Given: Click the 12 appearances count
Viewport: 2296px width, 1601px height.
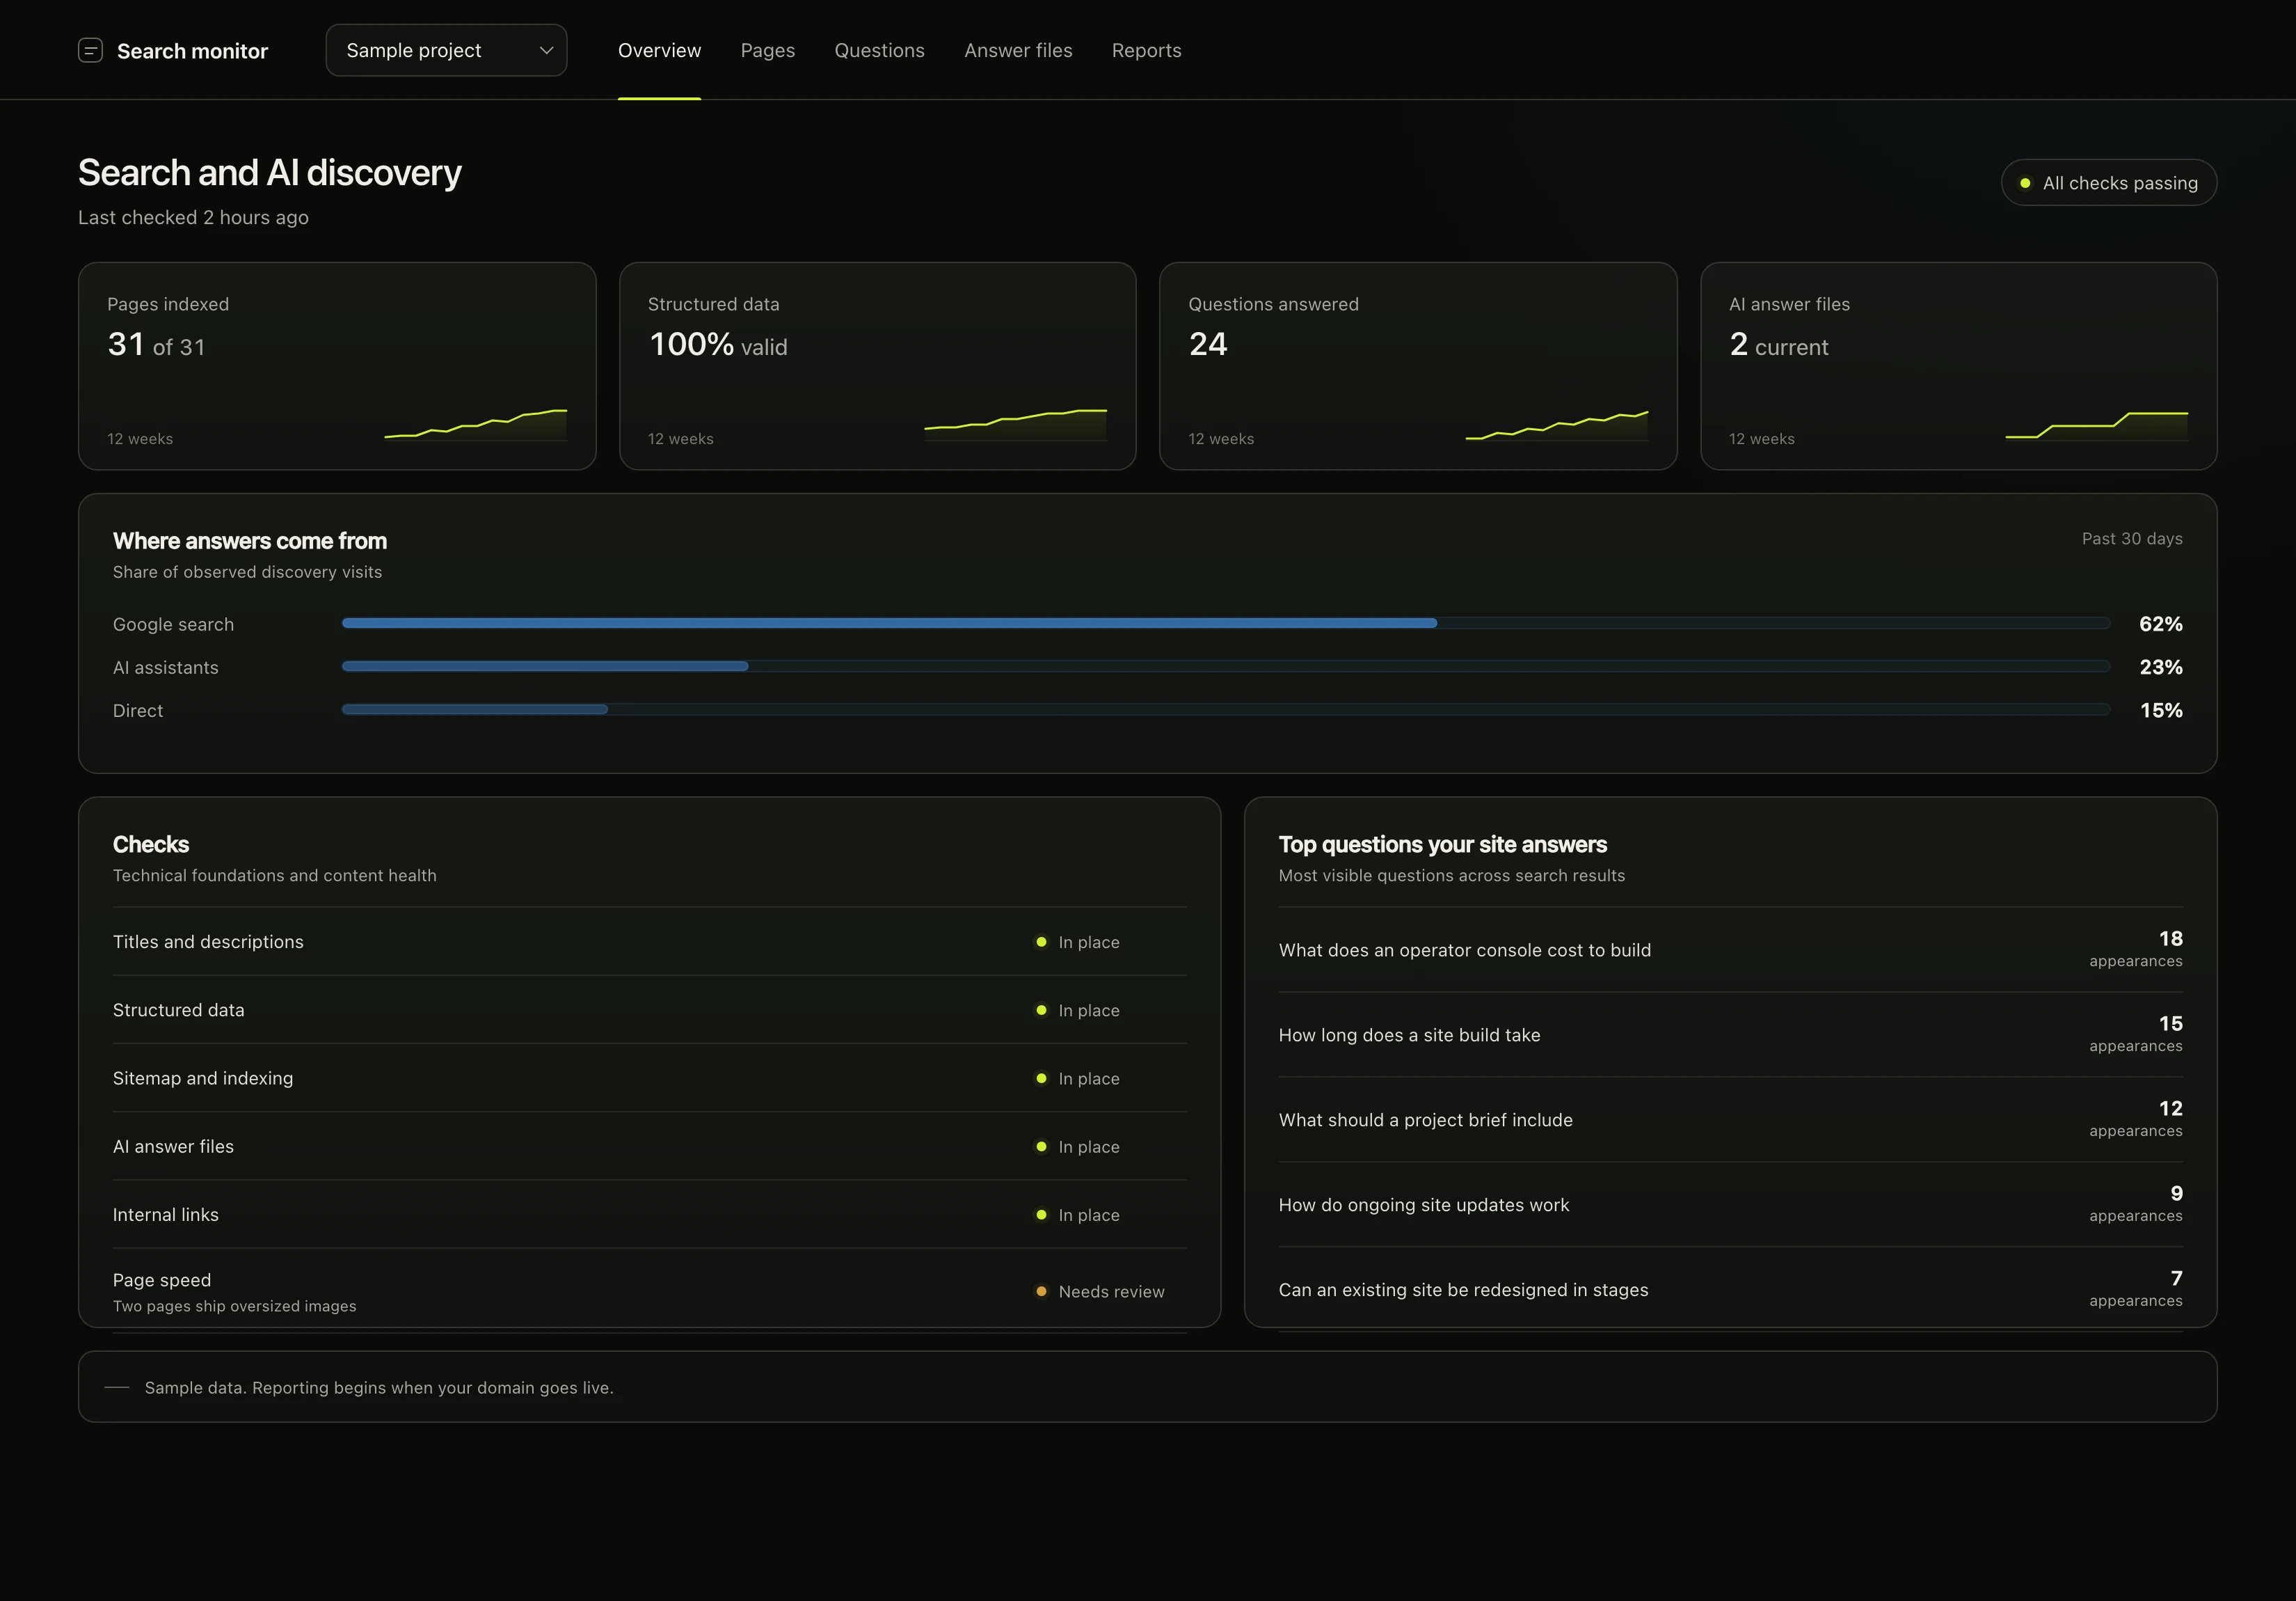Looking at the screenshot, I should point(2136,1119).
